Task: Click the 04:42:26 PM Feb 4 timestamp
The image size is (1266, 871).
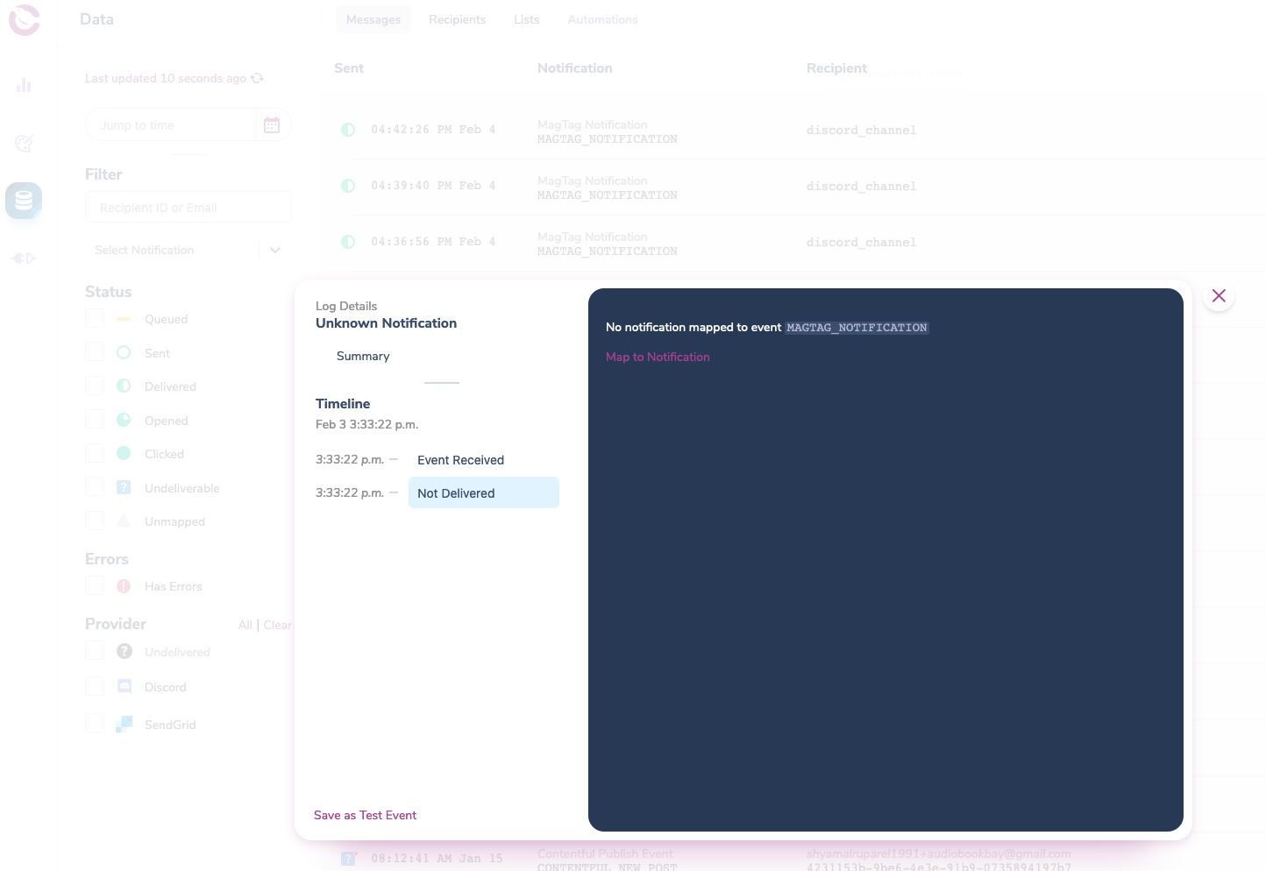Action: click(x=433, y=130)
